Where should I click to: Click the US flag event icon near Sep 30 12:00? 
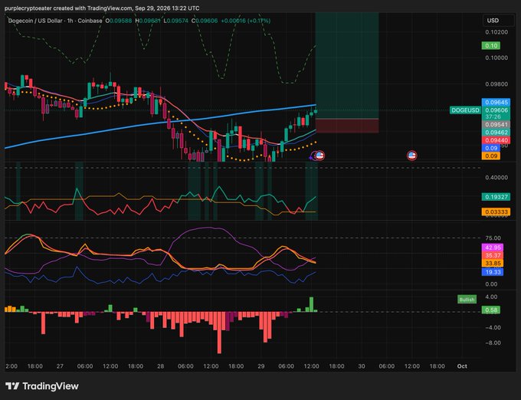pos(412,156)
